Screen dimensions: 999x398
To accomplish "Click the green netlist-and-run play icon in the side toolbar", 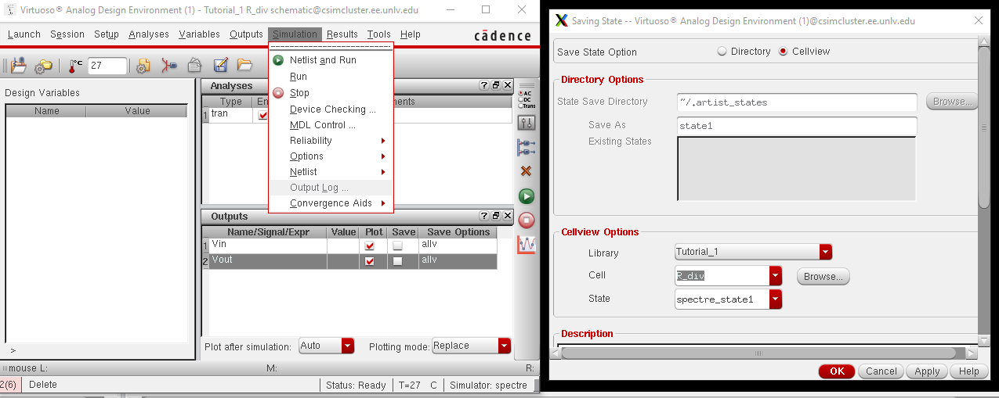I will coord(527,195).
